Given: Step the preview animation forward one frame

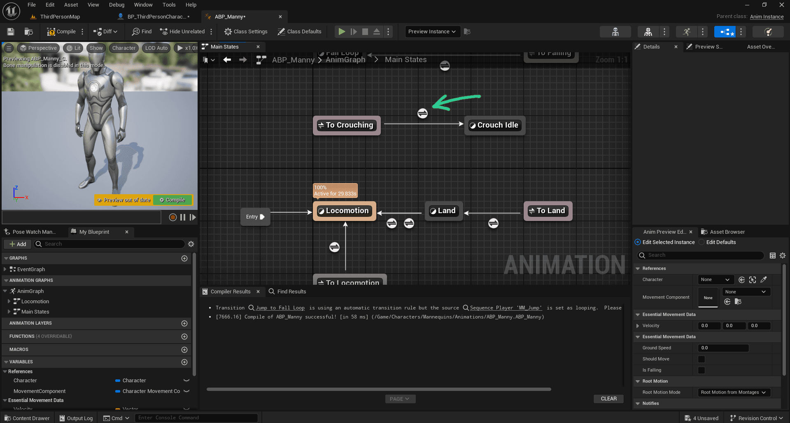Looking at the screenshot, I should coord(193,217).
